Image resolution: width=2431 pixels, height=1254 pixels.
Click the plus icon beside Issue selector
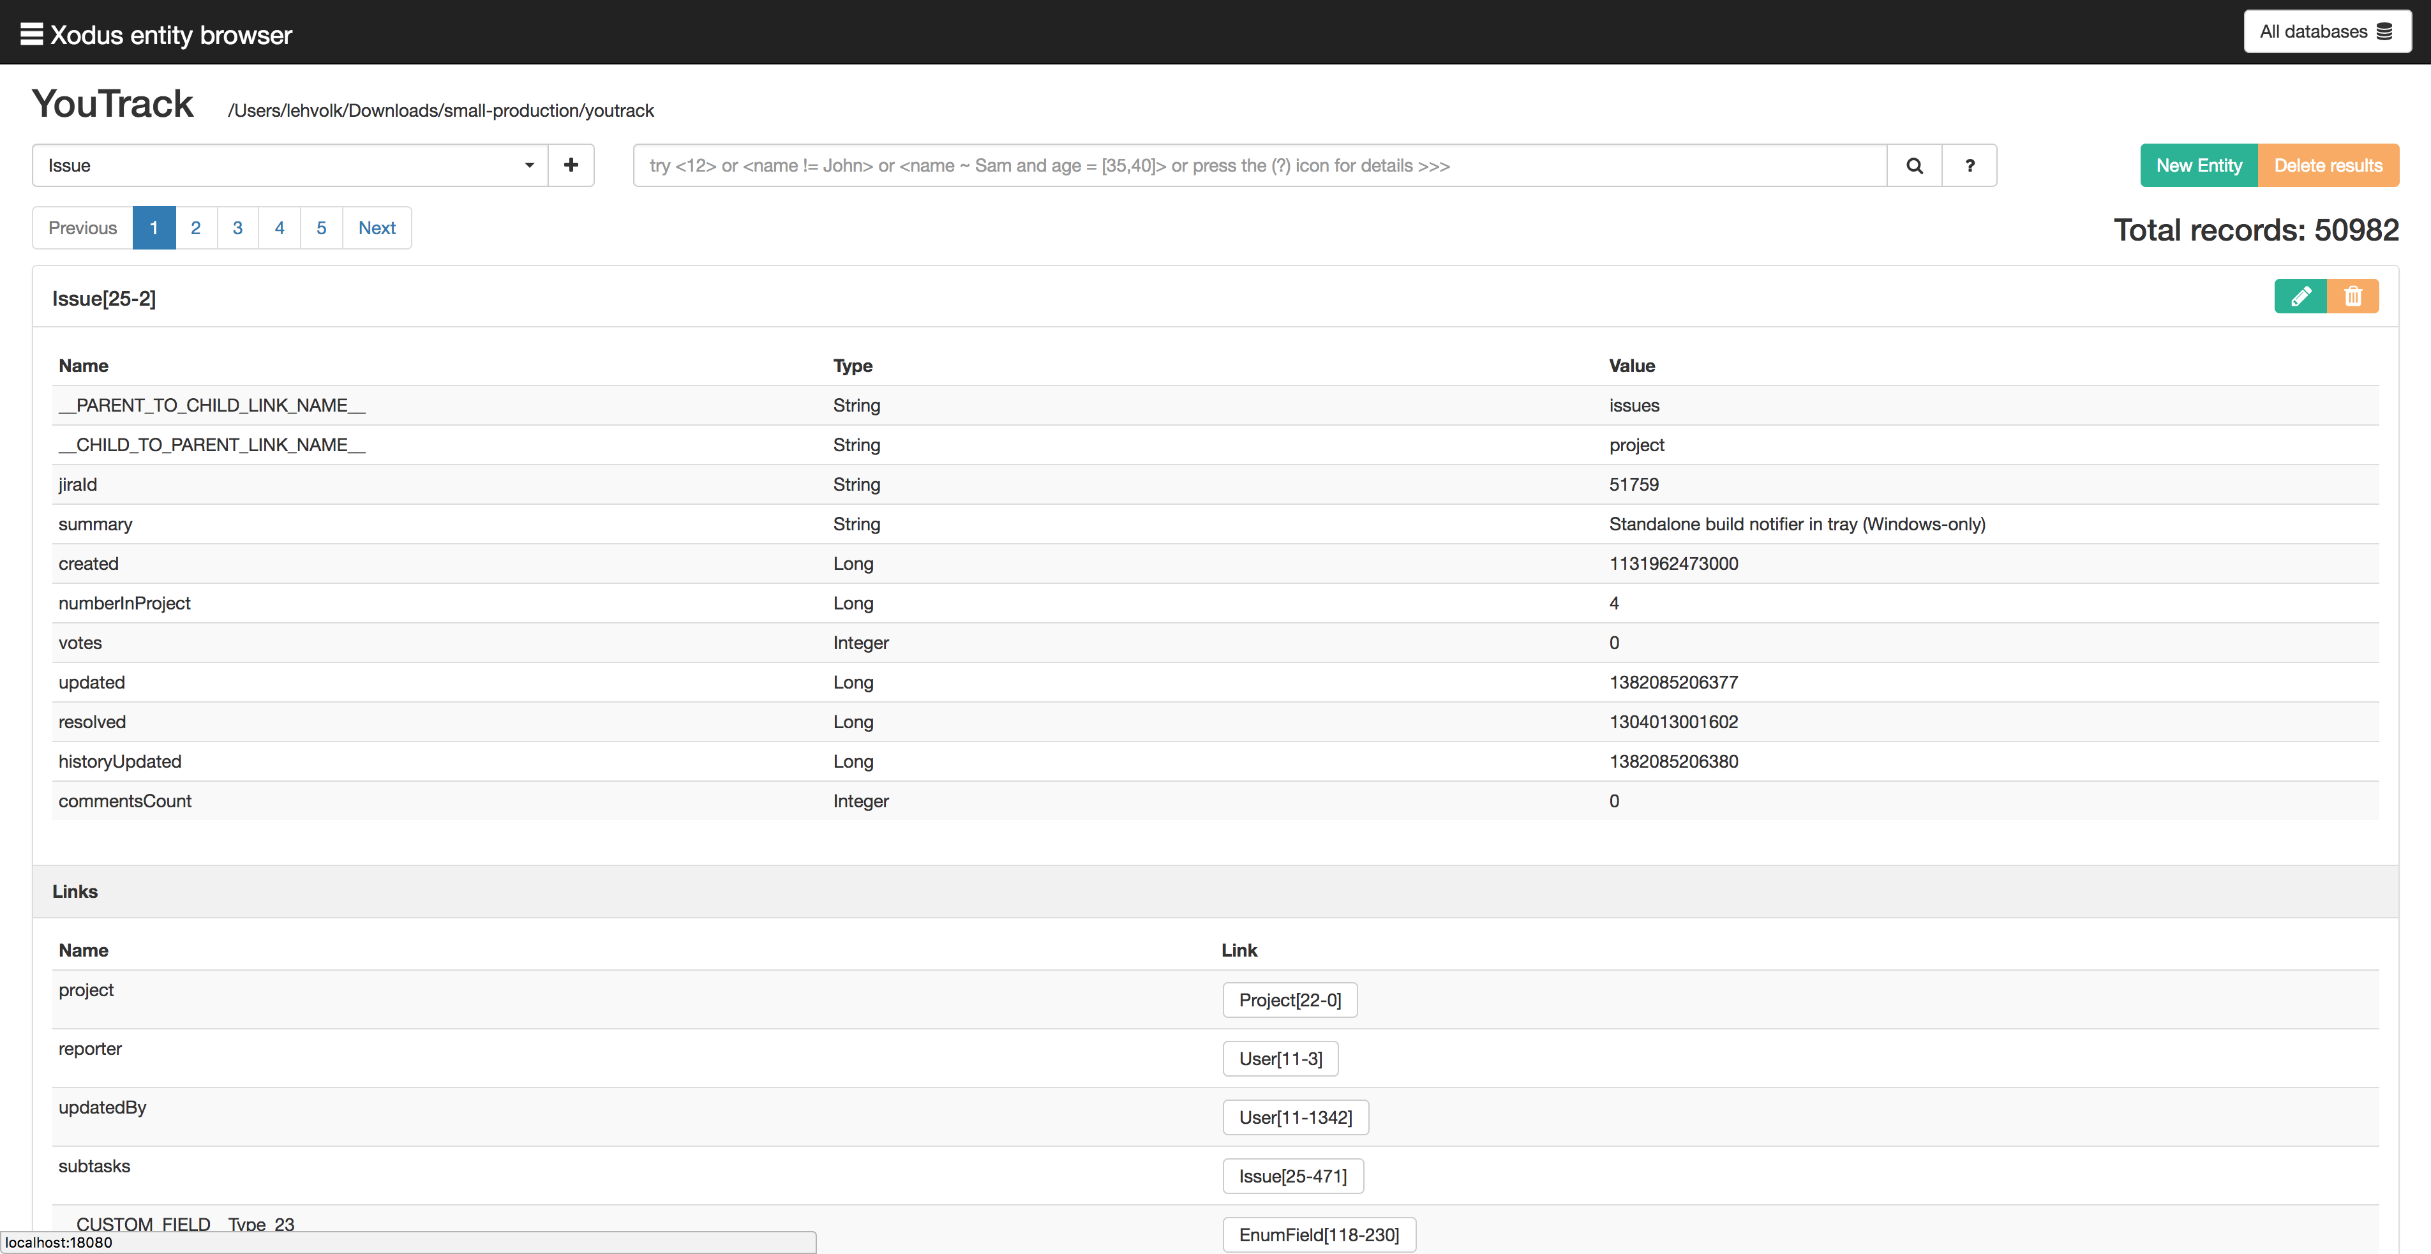[571, 165]
